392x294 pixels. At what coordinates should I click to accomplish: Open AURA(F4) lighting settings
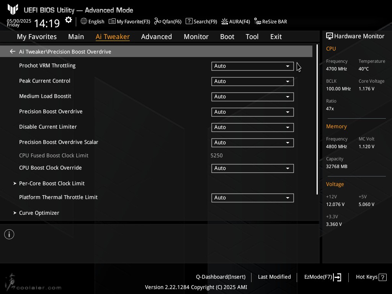[x=235, y=21]
